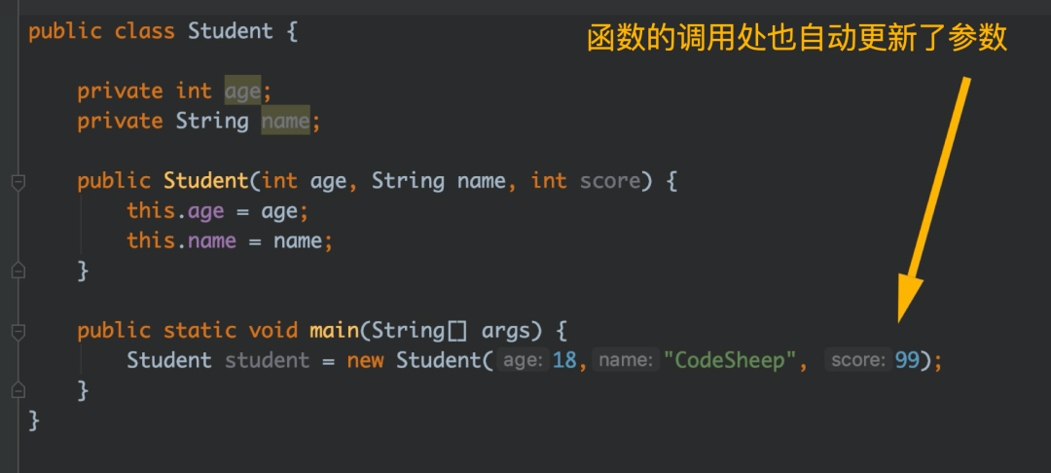Viewport: 1051px width, 473px height.
Task: Collapse the Student constructor using gutter fold marker
Action: coord(18,182)
